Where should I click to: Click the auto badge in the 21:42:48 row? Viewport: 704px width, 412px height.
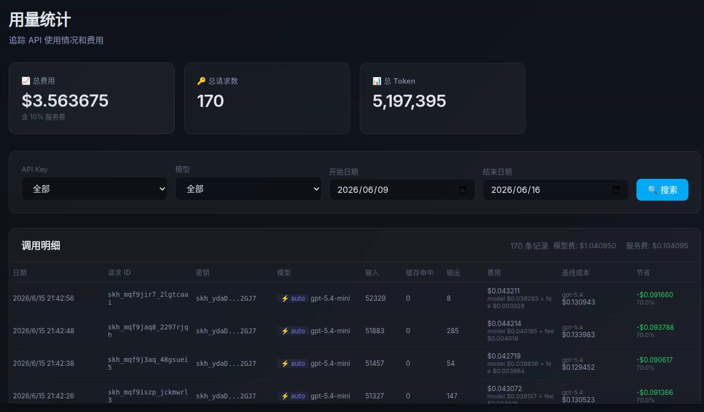(x=293, y=331)
